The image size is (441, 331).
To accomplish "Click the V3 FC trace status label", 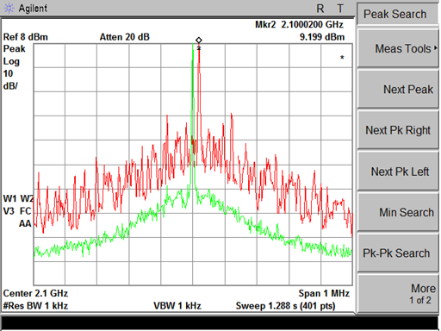I will tap(17, 211).
